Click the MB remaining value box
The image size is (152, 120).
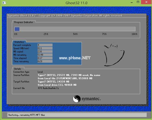(x=45, y=55)
